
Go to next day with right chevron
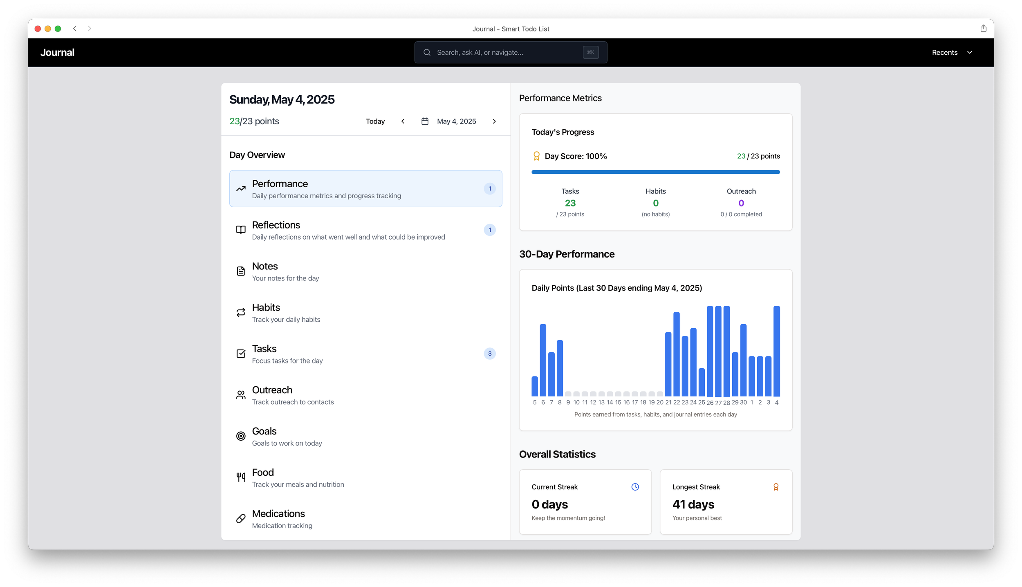494,121
